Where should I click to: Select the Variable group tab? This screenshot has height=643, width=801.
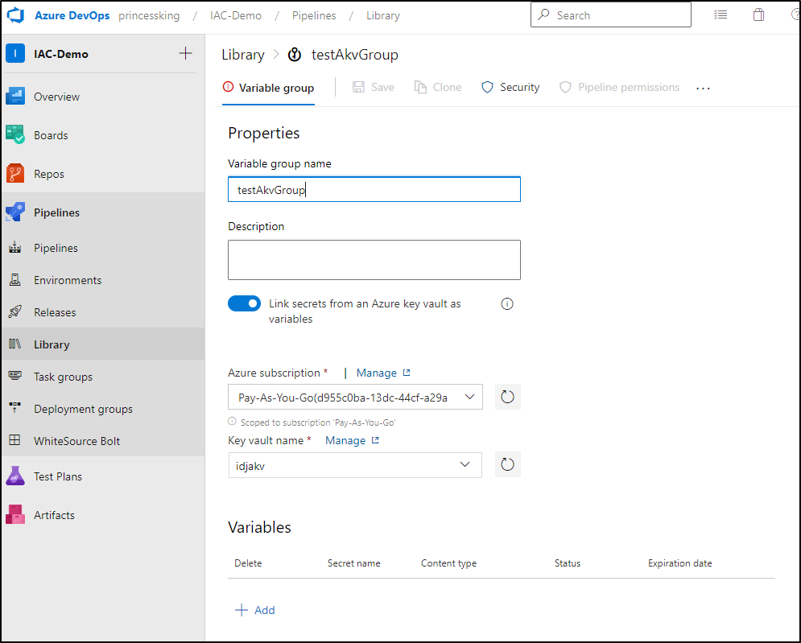pyautogui.click(x=269, y=88)
